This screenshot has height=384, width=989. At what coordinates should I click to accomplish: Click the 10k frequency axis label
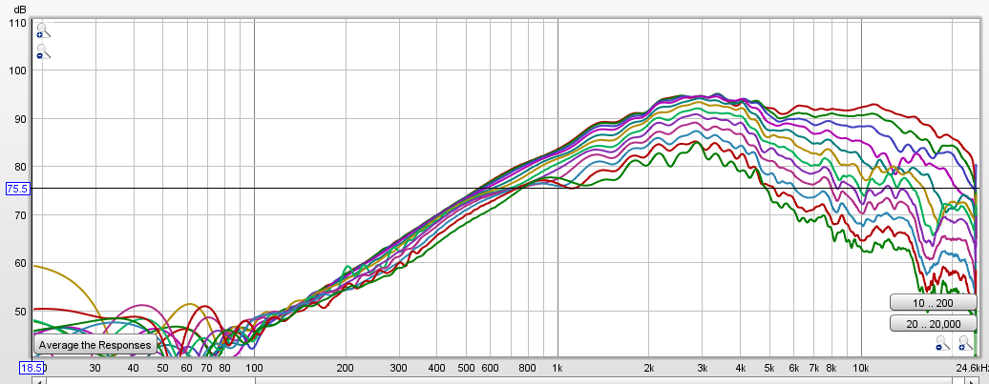[x=860, y=368]
